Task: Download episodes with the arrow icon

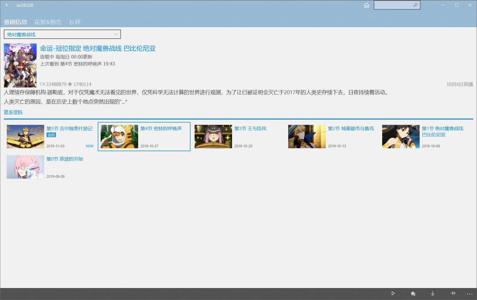Action: (433, 293)
